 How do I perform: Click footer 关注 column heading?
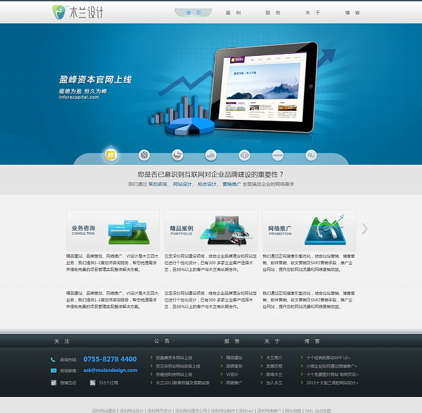(x=62, y=341)
